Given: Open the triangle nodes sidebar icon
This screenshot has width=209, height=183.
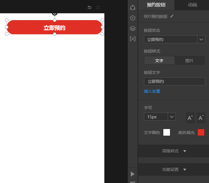Looking at the screenshot, I should [133, 8].
